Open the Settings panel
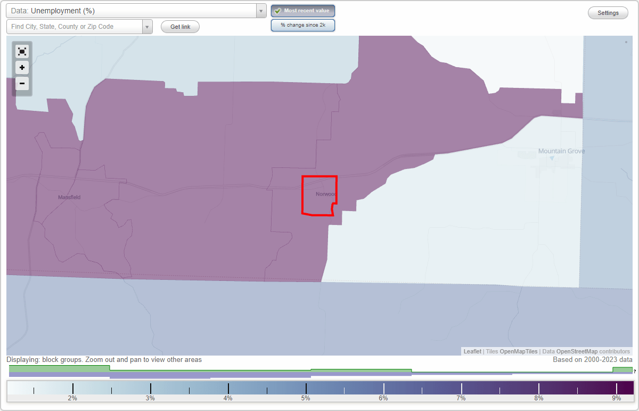 [x=608, y=12]
